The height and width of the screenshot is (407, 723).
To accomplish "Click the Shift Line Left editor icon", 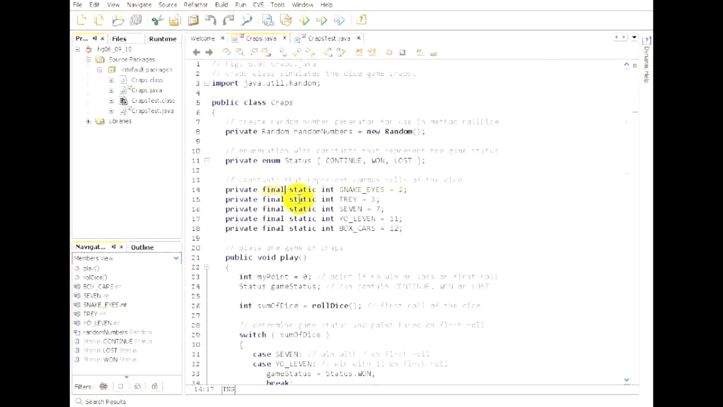I will tap(358, 53).
